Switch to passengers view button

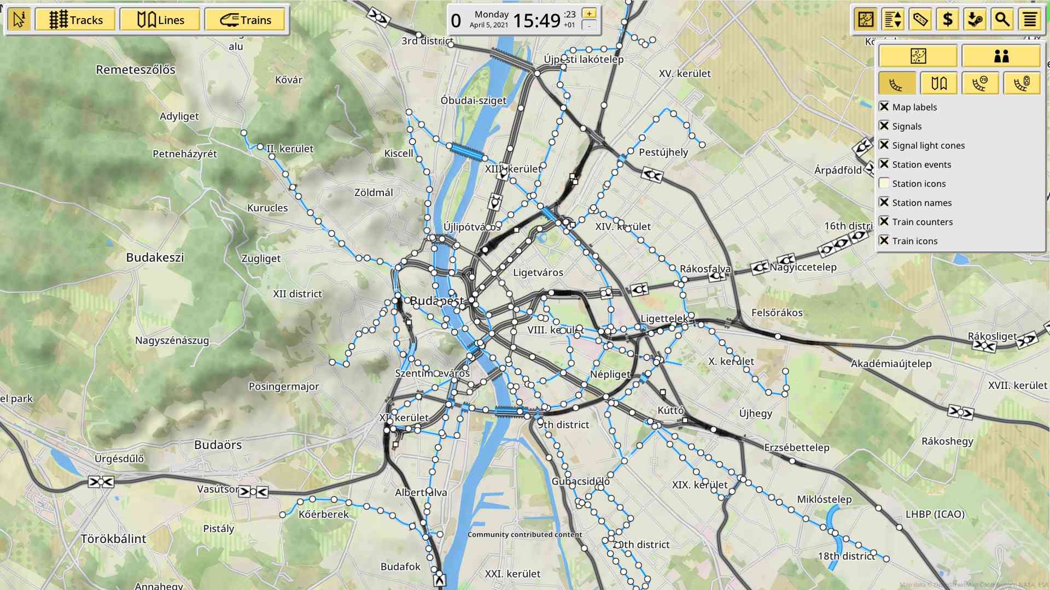pos(1001,56)
